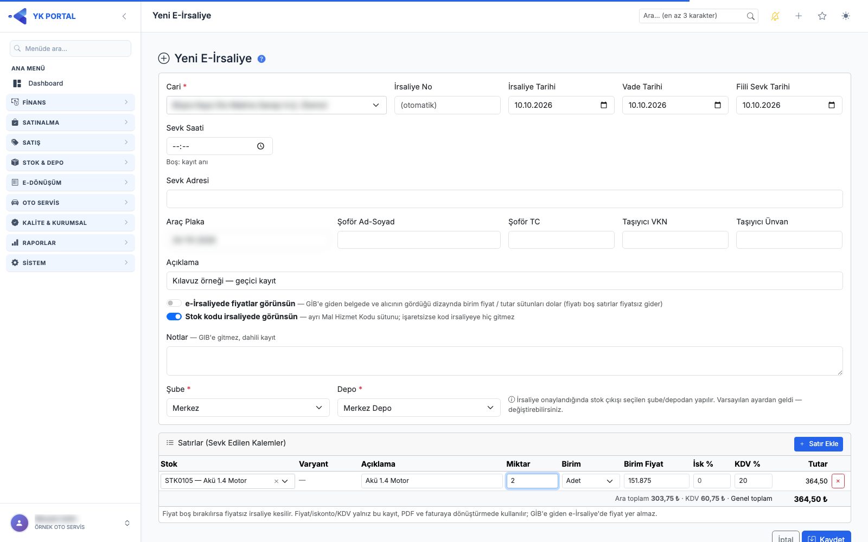Expand the E-DÖNÜŞÜM menu
The image size is (868, 542).
click(71, 183)
